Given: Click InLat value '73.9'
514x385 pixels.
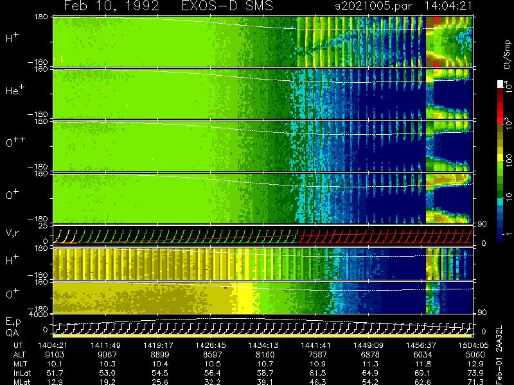Looking at the screenshot, I should pyautogui.click(x=475, y=373).
